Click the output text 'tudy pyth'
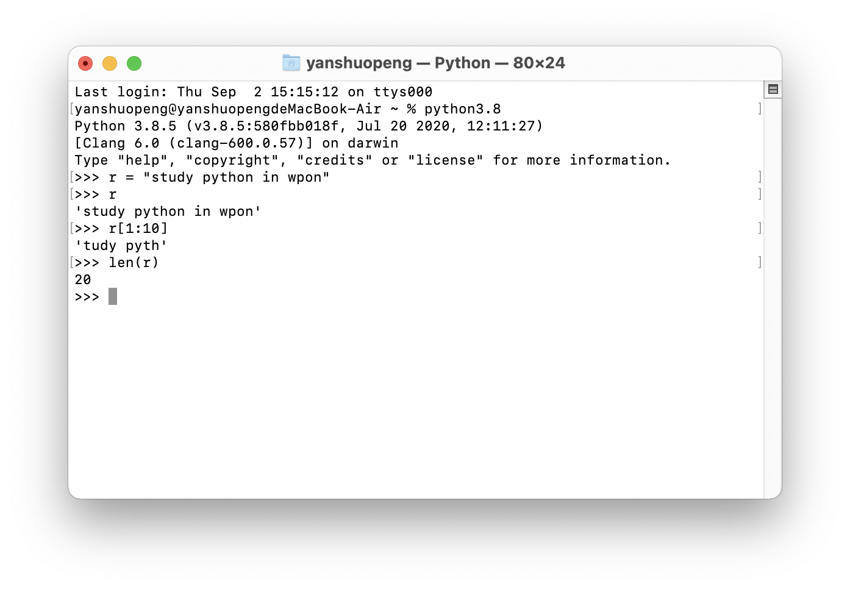 coord(121,246)
